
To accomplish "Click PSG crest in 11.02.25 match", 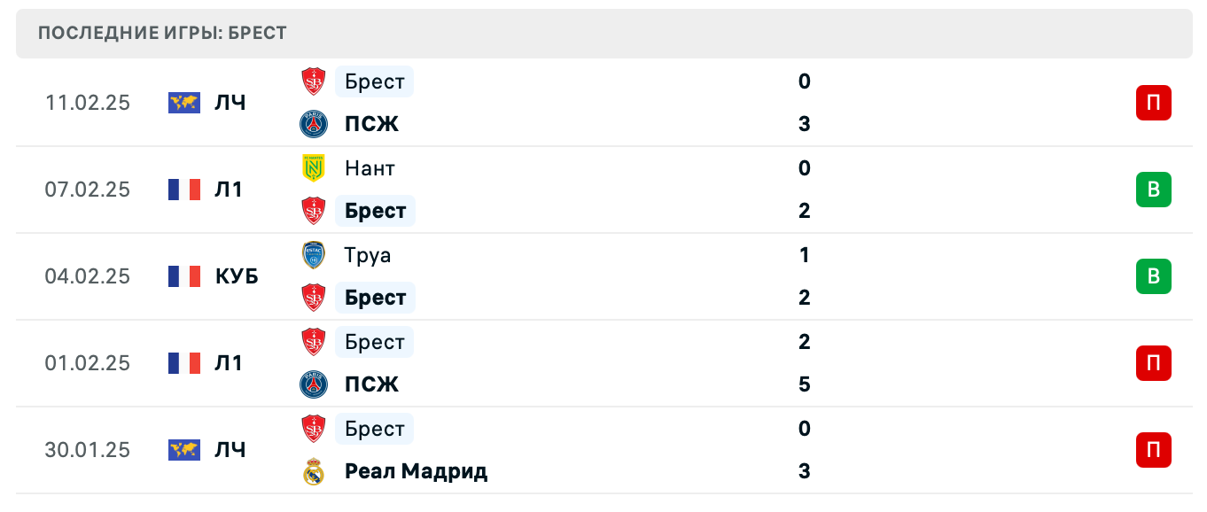I will click(x=314, y=124).
